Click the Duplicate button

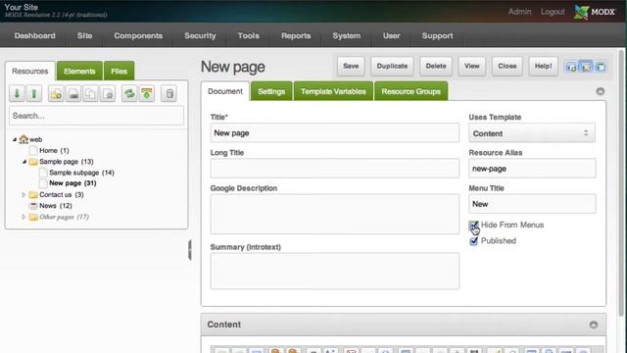pos(392,66)
